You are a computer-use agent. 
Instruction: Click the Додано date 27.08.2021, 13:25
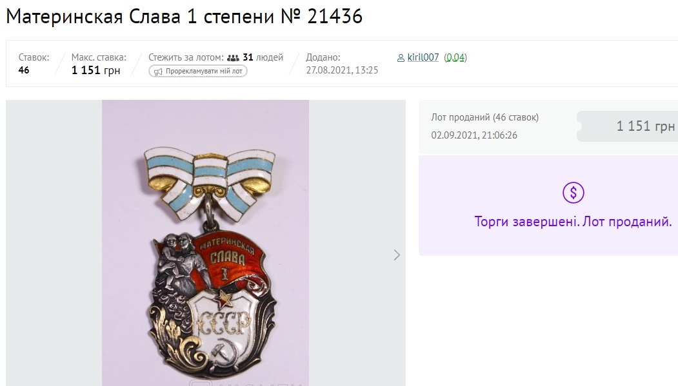tap(342, 70)
